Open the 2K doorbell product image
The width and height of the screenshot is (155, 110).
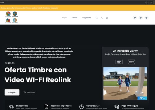125,83
